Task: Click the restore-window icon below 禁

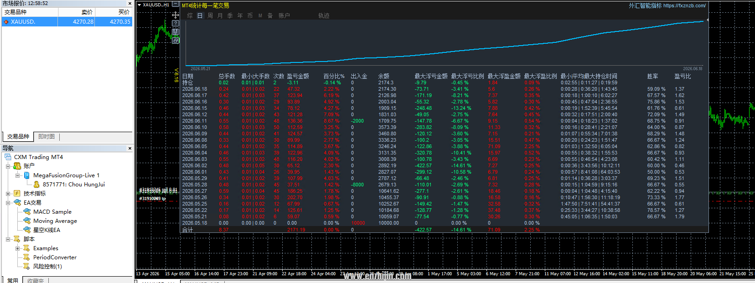Action: tap(176, 41)
